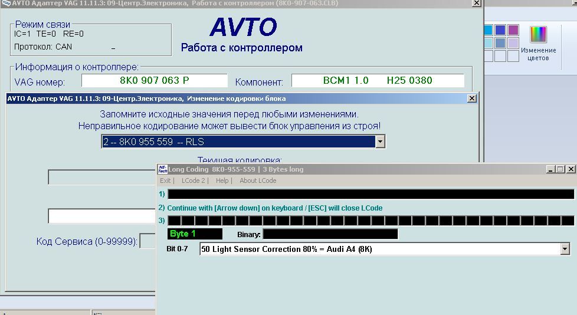Viewport: 577px width, 315px height.
Task: Minimize the Long Coding window
Action: pos(550,169)
